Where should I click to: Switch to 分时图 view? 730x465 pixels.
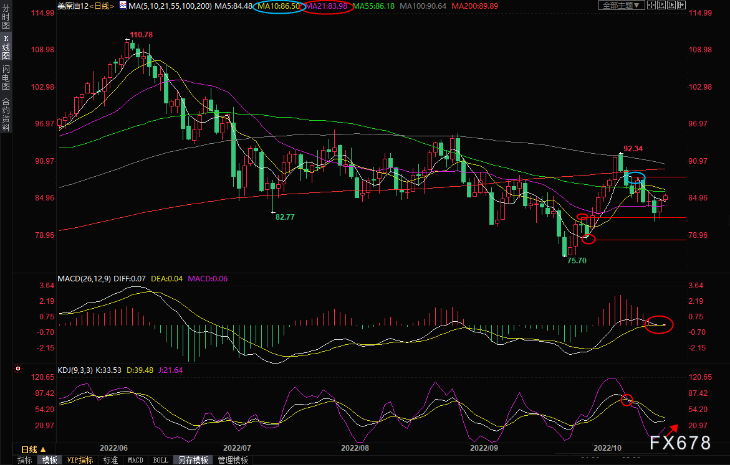(6, 17)
